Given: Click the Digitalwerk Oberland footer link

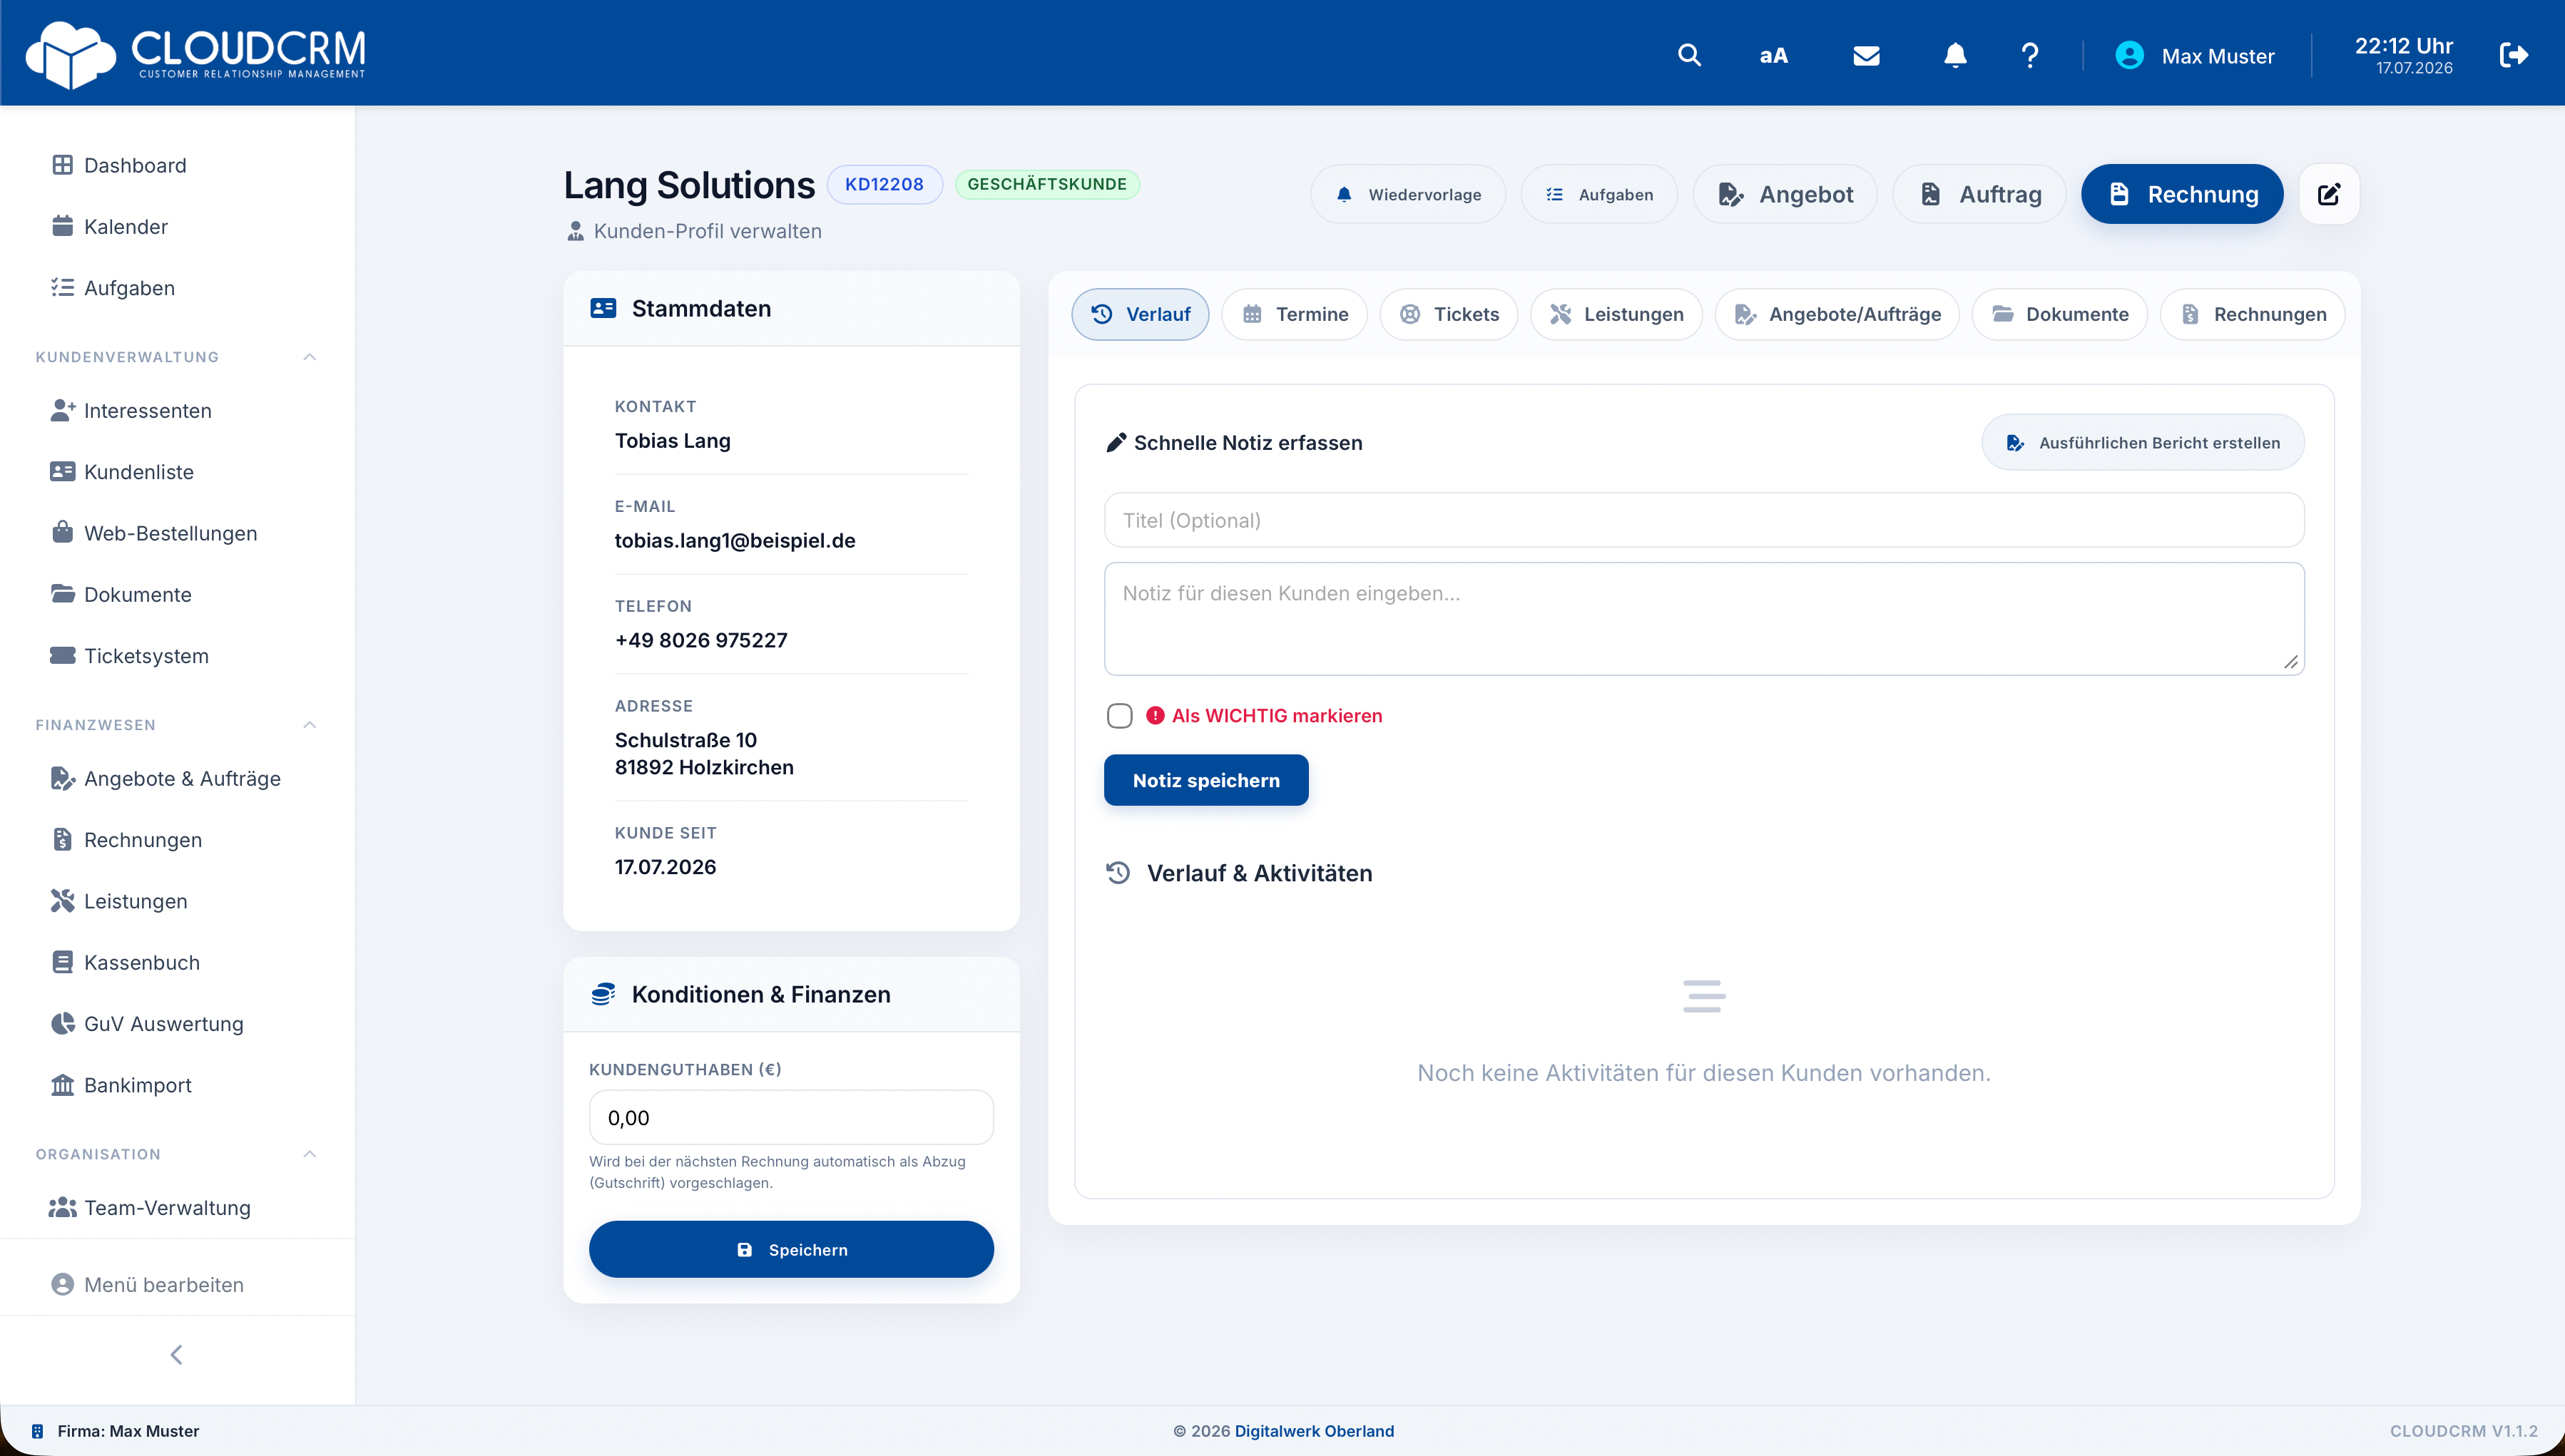Looking at the screenshot, I should [x=1315, y=1431].
